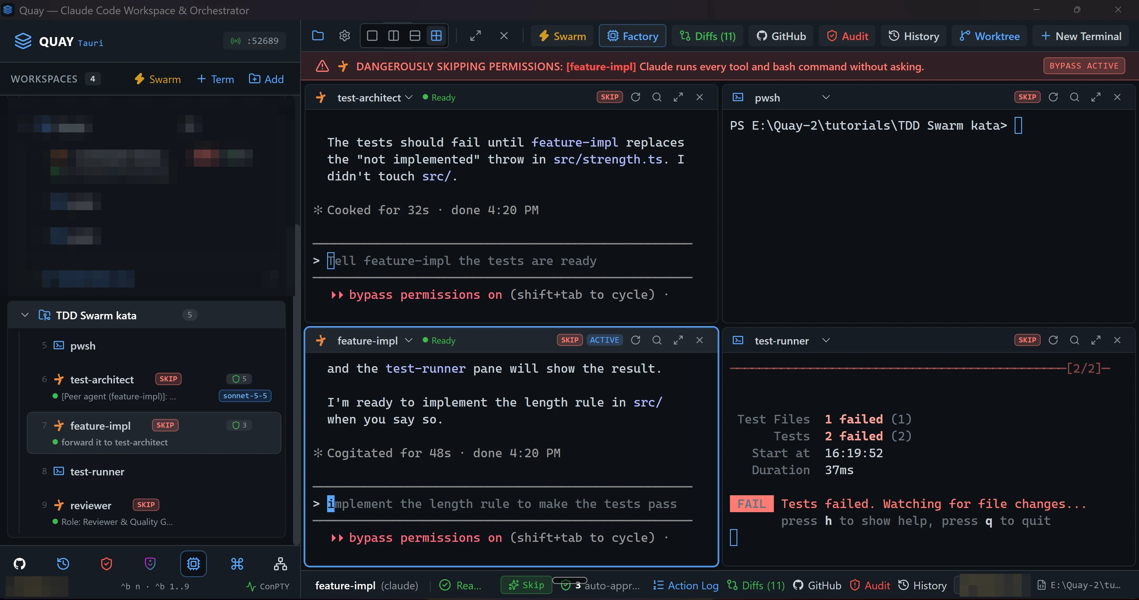Restart the feature-impl pane via refresh icon
This screenshot has width=1139, height=600.
(635, 340)
